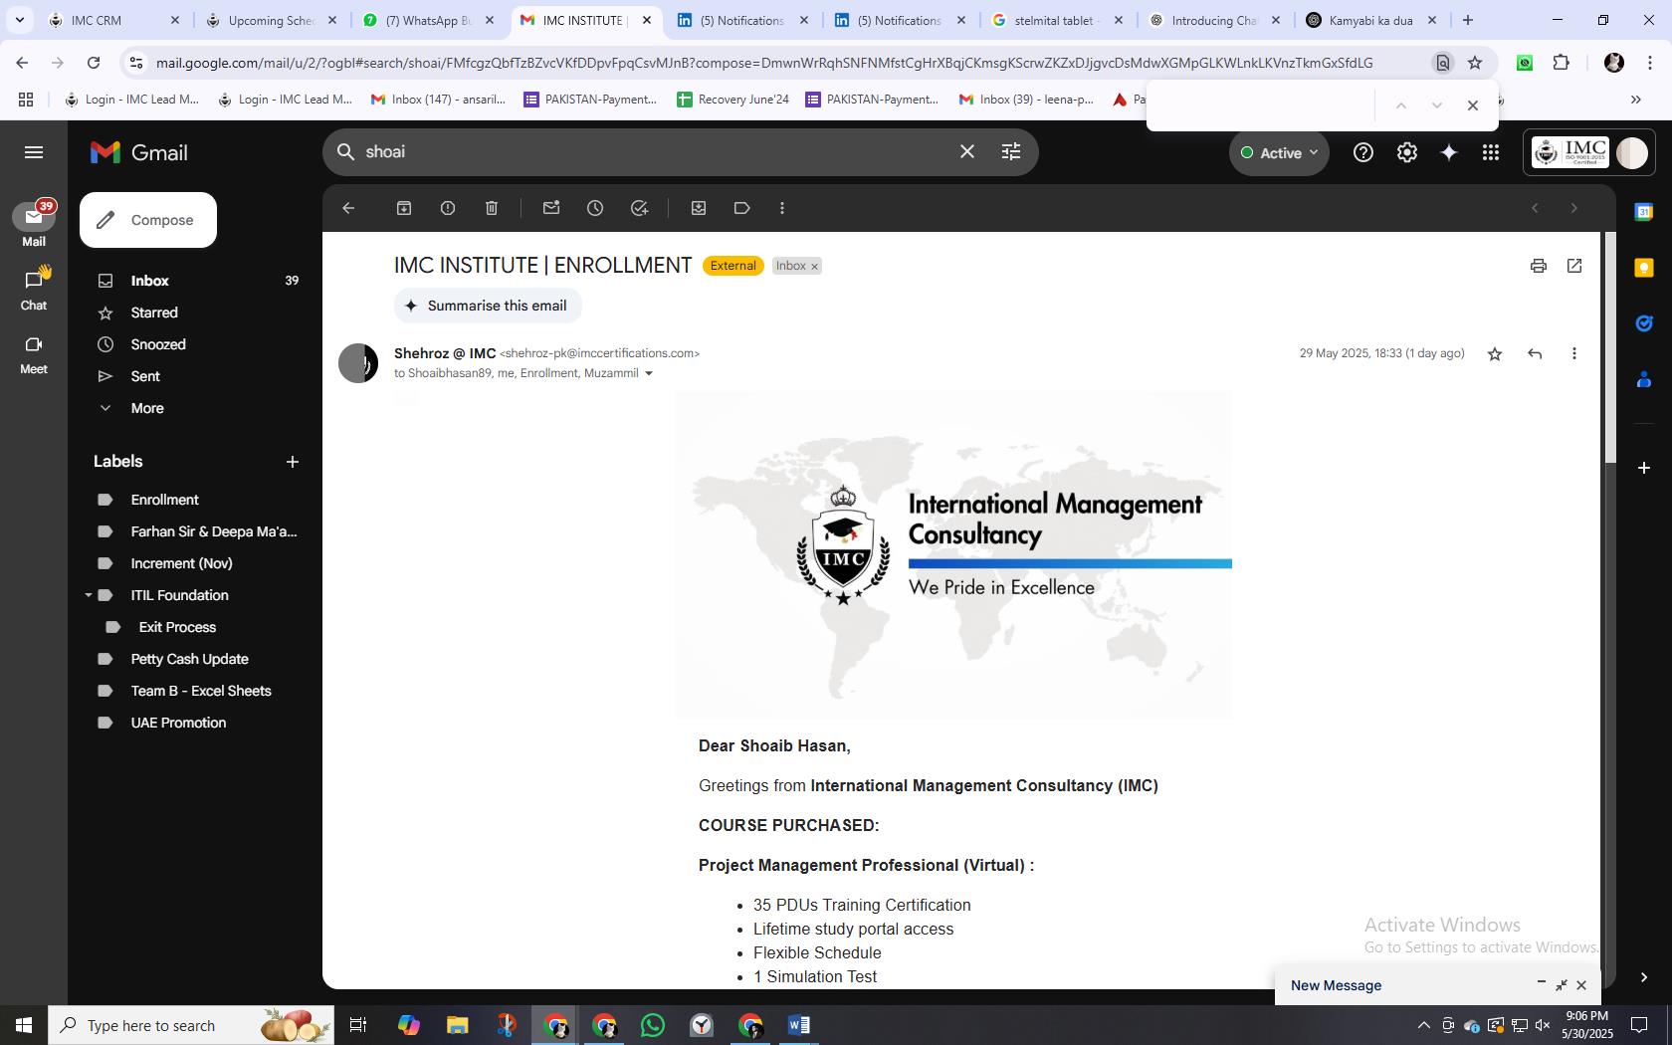This screenshot has width=1672, height=1045.
Task: Open Gmail main menu hamburger
Action: (x=34, y=152)
